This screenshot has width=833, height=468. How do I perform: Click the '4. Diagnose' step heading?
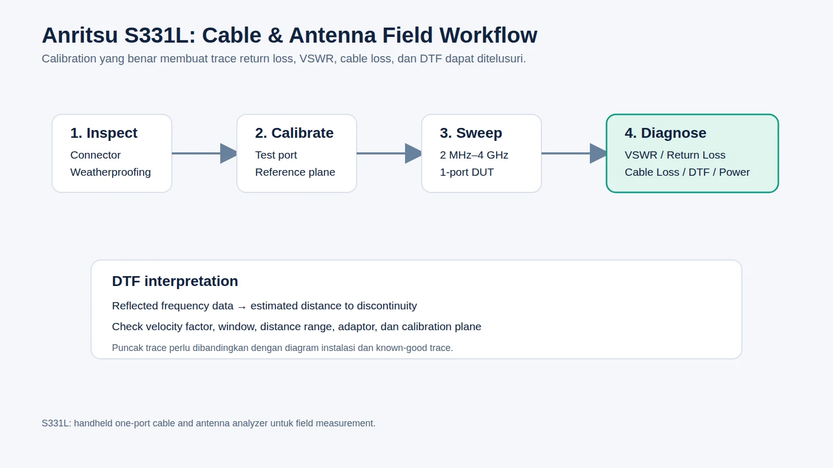tap(665, 133)
